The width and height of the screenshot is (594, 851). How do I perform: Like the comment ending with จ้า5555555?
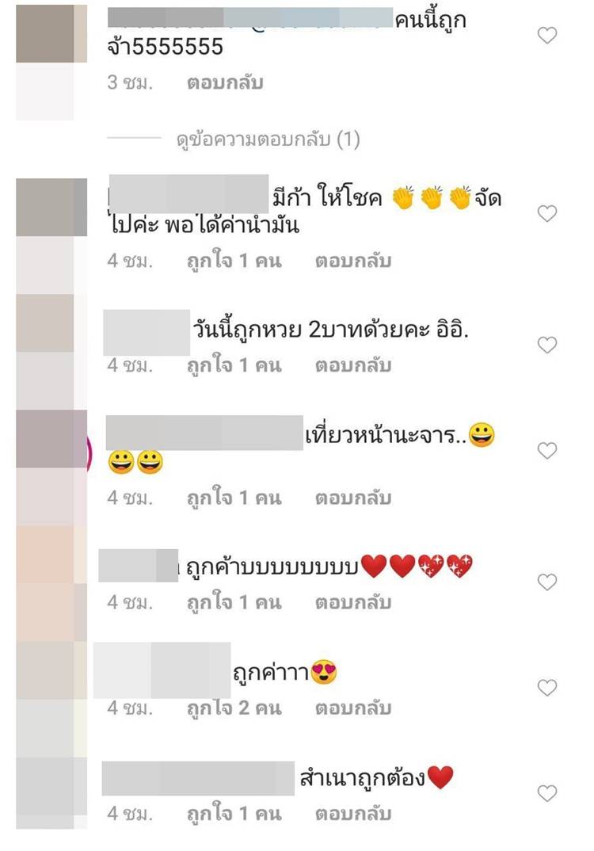point(546,36)
